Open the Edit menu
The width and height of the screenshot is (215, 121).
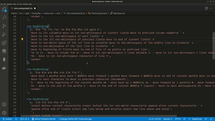tap(5, 4)
